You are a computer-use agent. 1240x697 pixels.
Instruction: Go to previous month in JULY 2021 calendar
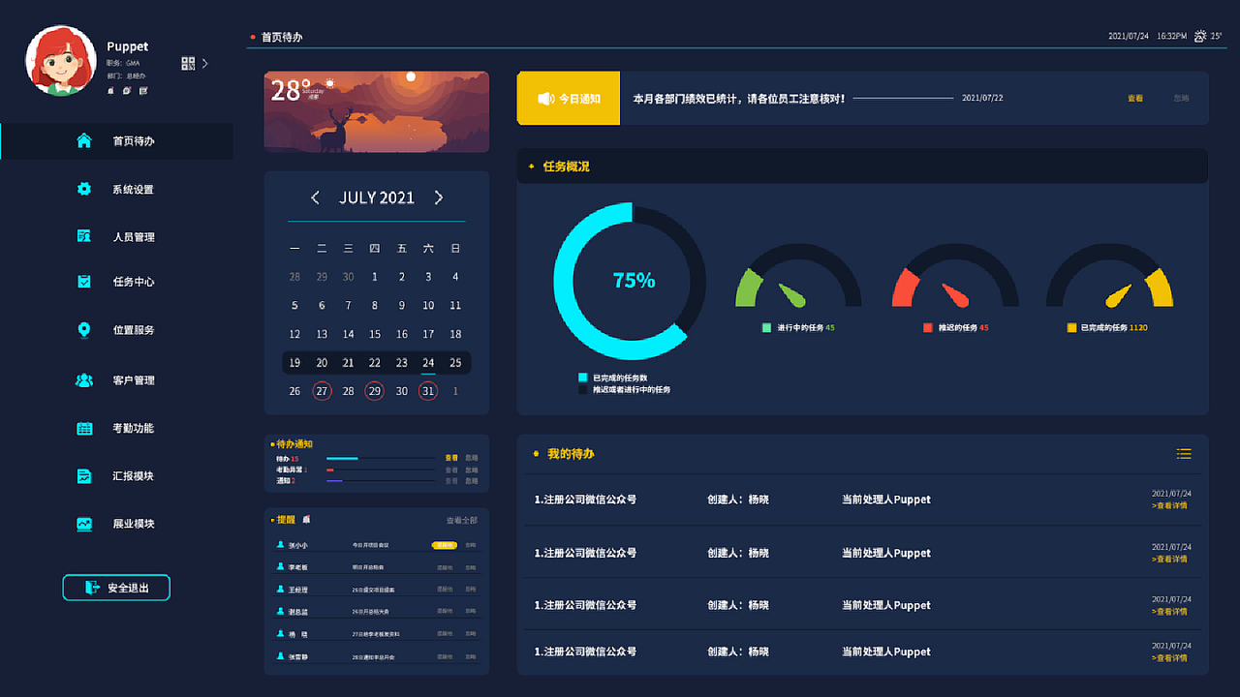point(315,197)
